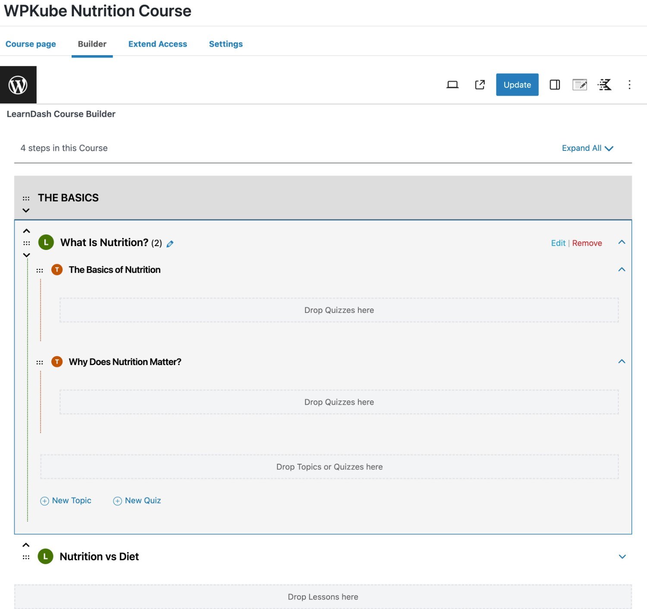Click the Drop Lessons here zone
This screenshot has height=609, width=647.
click(323, 597)
